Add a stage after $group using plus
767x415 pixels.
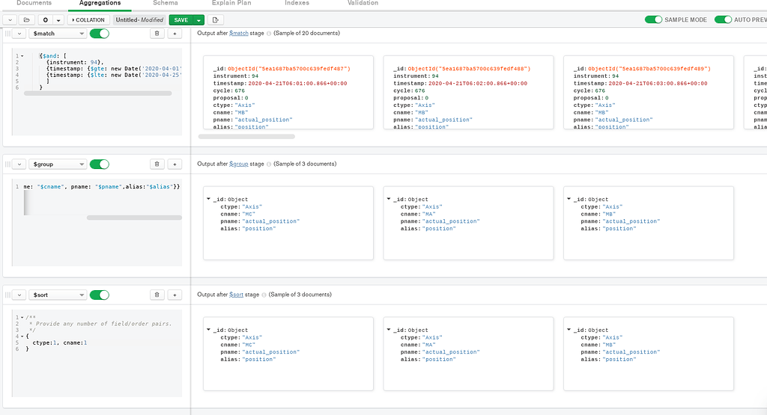click(x=175, y=164)
